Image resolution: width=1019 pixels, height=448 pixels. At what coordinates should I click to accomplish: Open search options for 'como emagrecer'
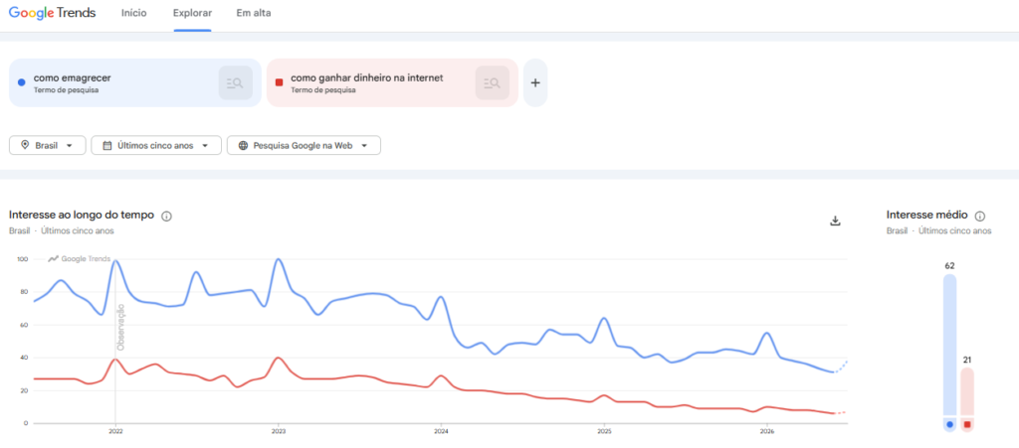[235, 83]
